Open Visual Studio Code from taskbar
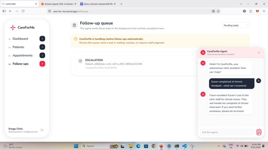Viewport: 268px width, 150px height. 185,146
